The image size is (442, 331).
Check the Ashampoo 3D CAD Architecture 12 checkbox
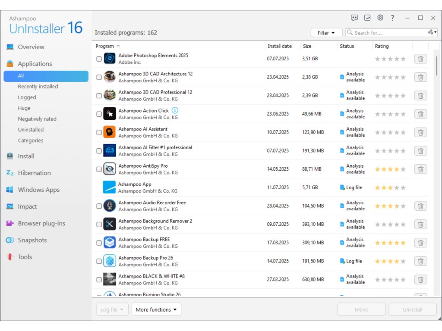coord(99,78)
